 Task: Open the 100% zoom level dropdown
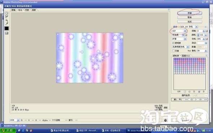[x=14, y=120]
